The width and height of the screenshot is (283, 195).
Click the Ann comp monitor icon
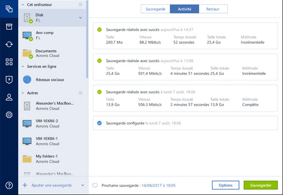(x=28, y=36)
